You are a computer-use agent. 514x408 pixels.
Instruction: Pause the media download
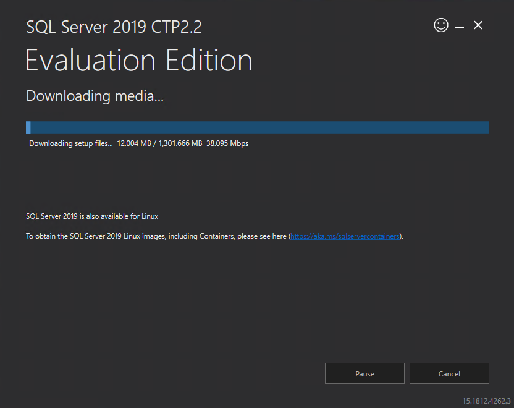(364, 373)
